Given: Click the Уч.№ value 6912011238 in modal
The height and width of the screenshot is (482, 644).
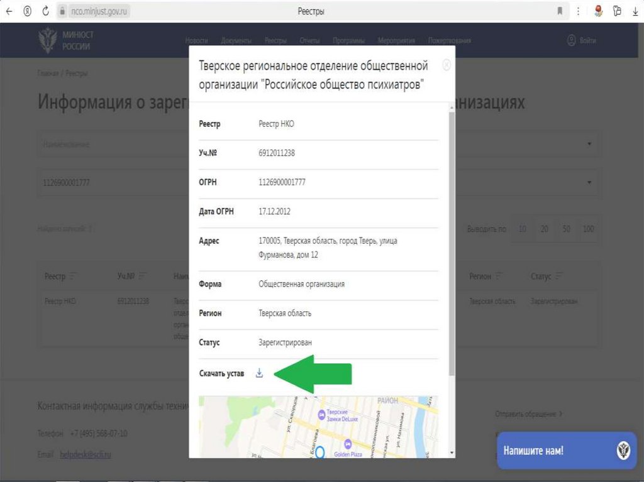Looking at the screenshot, I should click(277, 153).
